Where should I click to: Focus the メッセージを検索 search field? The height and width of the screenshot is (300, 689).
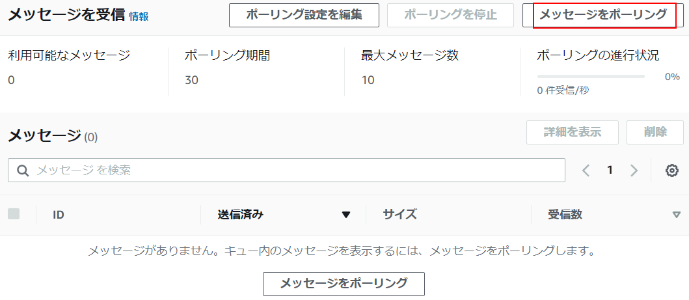(293, 170)
